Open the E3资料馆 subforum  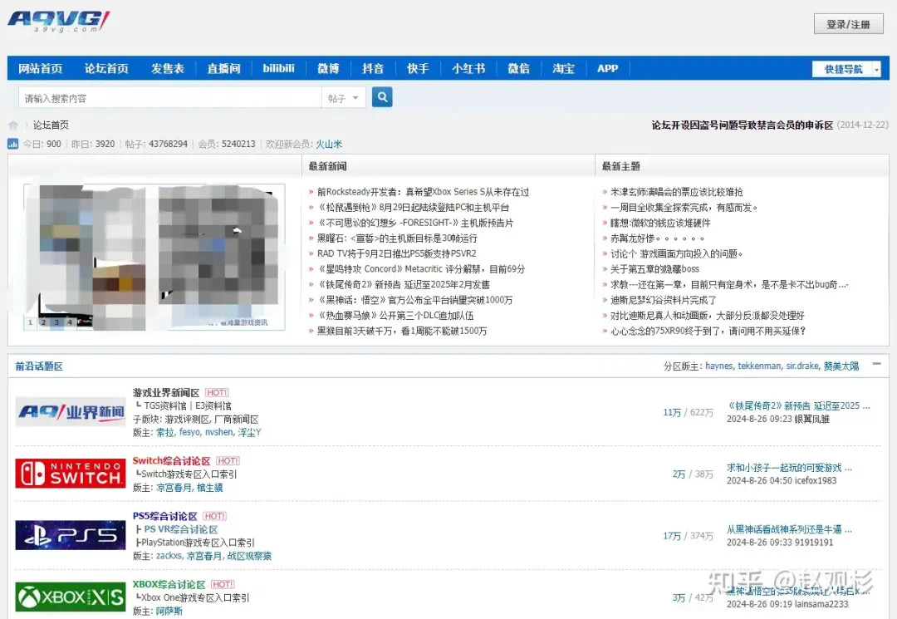pos(213,405)
